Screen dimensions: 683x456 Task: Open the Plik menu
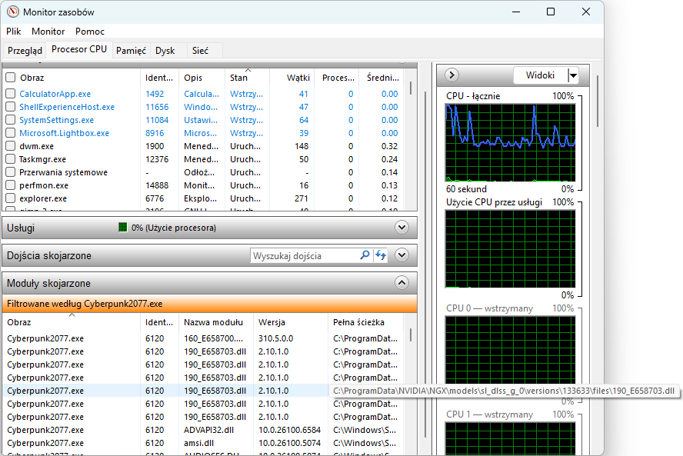click(x=14, y=32)
